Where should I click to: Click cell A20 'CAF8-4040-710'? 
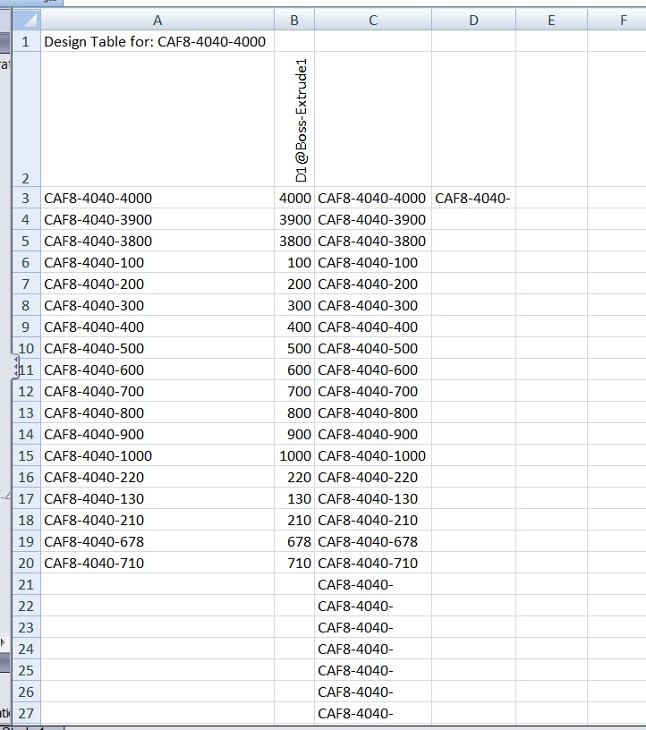157,563
